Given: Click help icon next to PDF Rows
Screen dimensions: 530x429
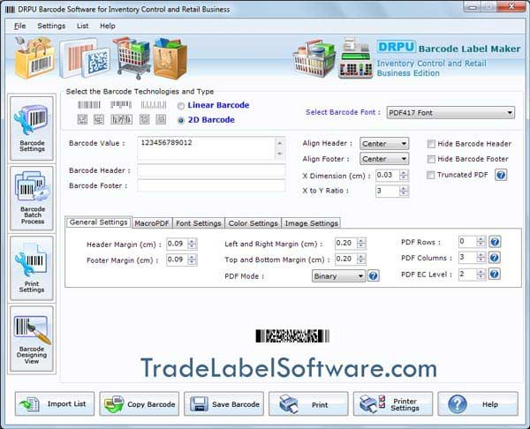Looking at the screenshot, I should click(x=495, y=242).
